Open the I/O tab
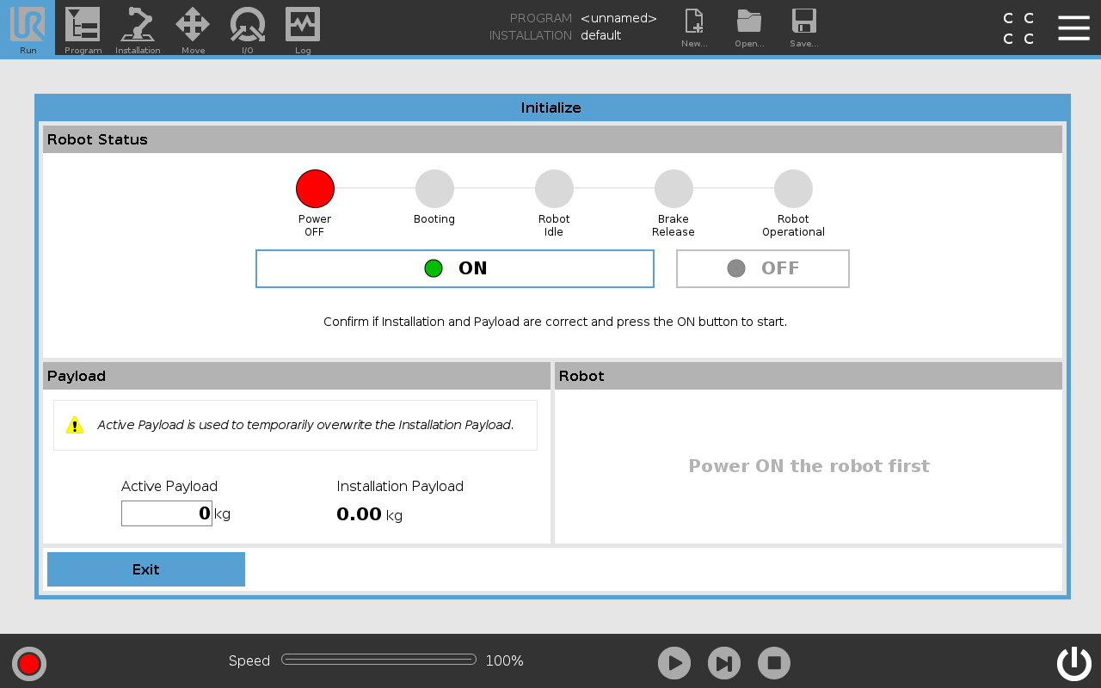1101x688 pixels. pyautogui.click(x=248, y=28)
